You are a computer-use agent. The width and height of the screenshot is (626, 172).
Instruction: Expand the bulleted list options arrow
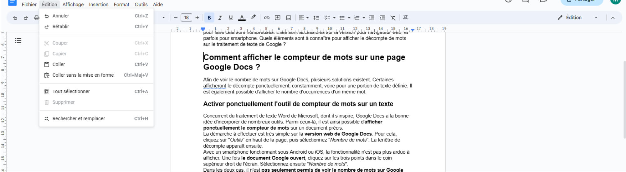click(349, 18)
